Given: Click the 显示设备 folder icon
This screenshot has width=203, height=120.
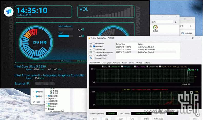Looking at the screenshot, I should pyautogui.click(x=49, y=96).
